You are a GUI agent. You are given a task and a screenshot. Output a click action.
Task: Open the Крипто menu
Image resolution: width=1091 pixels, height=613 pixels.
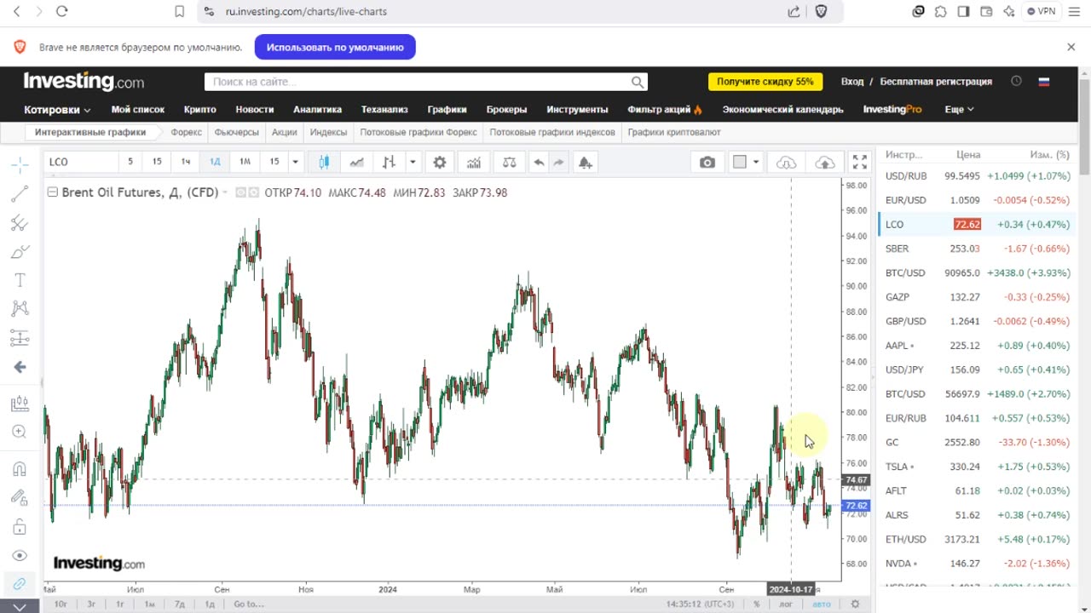click(200, 109)
